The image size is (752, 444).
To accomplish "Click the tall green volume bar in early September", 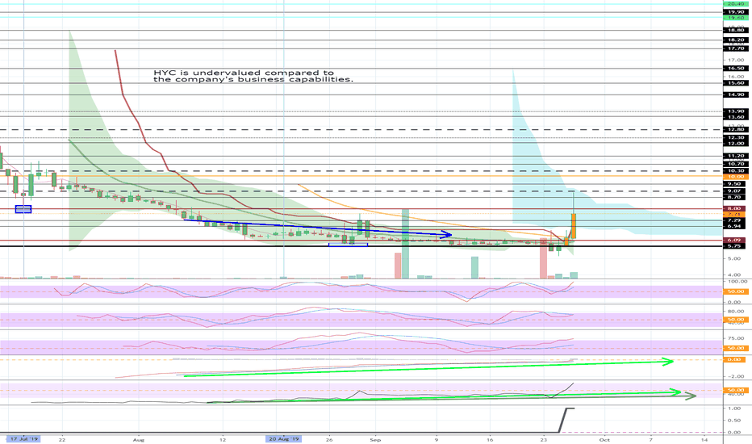I will [405, 243].
